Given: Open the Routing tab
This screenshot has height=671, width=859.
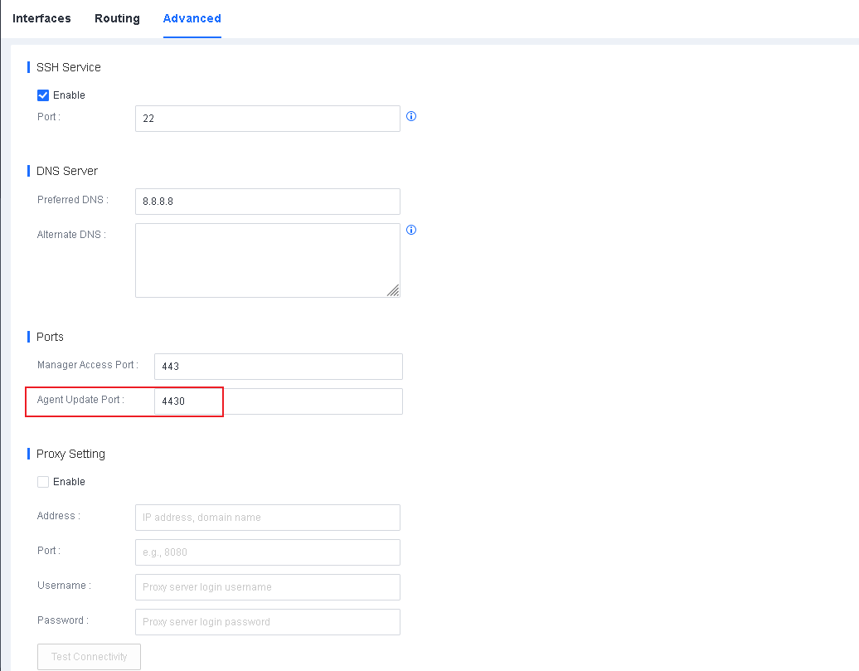Looking at the screenshot, I should [117, 18].
